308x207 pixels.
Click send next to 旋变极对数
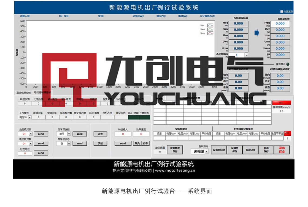[41, 134]
